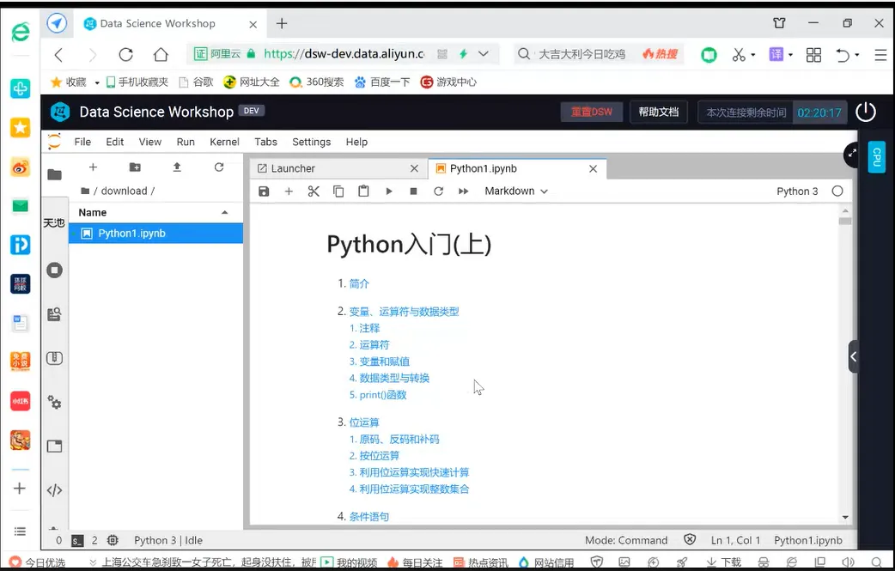Viewport: 895px width, 571px height.
Task: Open the Kernel menu
Action: (224, 142)
